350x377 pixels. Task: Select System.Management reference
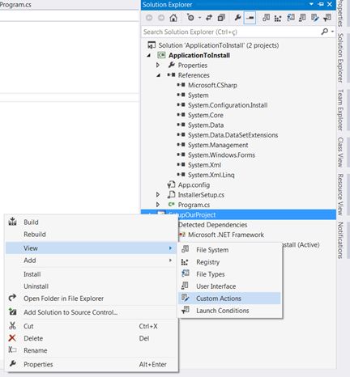pos(218,145)
